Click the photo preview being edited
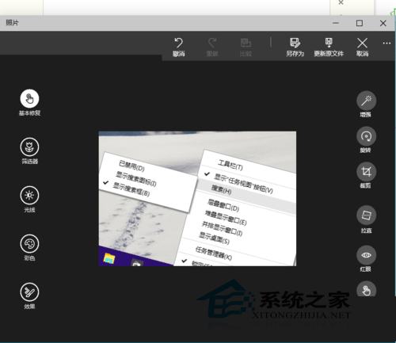Image resolution: width=396 pixels, height=343 pixels. [x=197, y=199]
